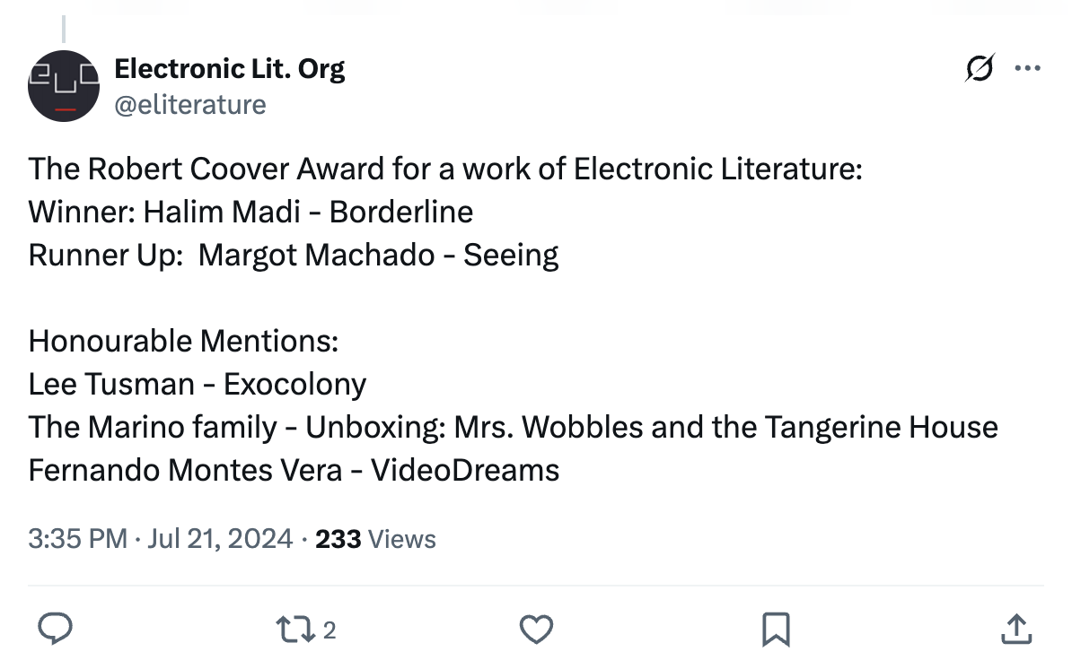Click the 233 Views count
The image size is (1072, 669).
click(x=376, y=539)
